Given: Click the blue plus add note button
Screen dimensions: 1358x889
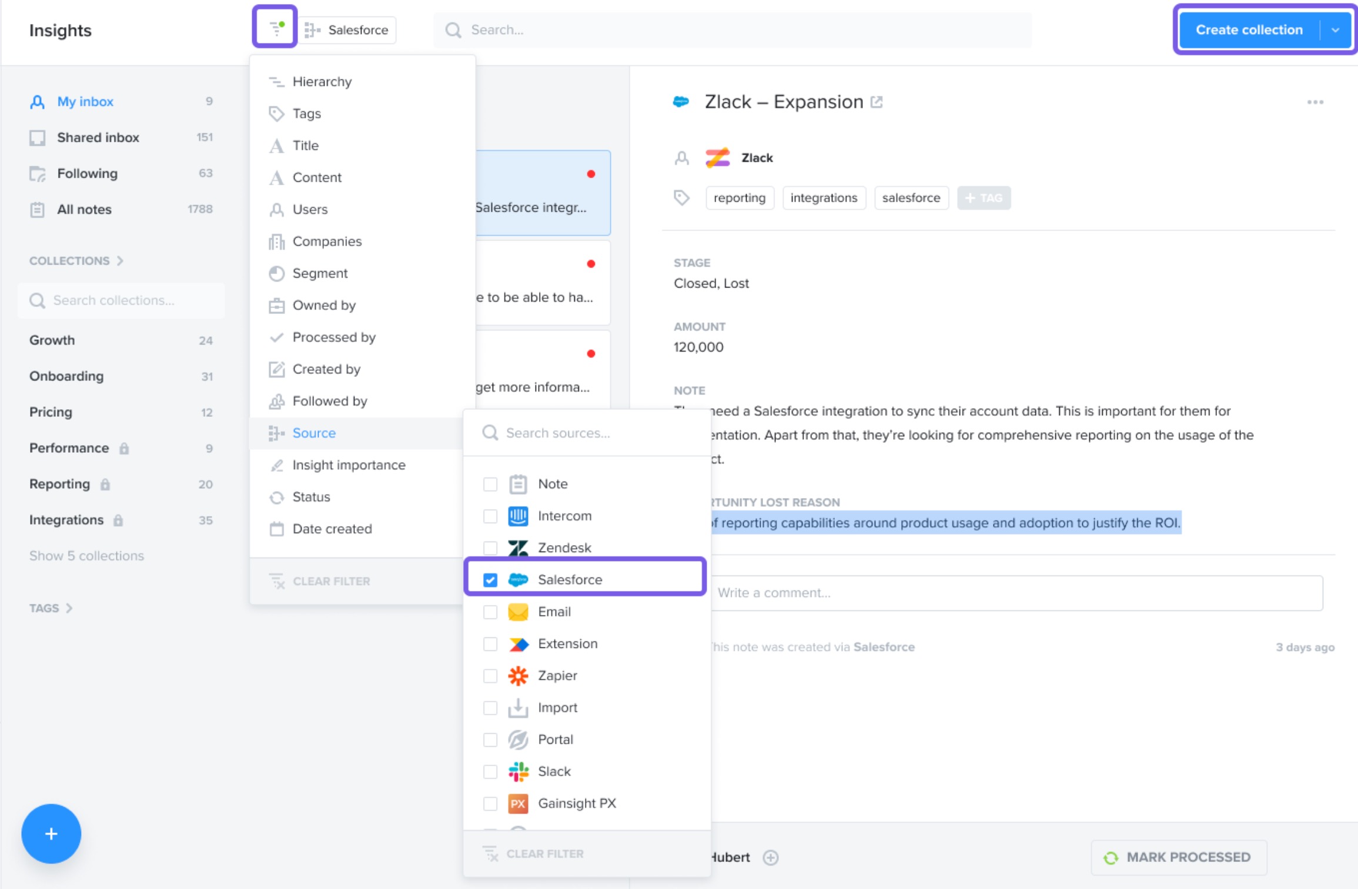Looking at the screenshot, I should click(51, 833).
